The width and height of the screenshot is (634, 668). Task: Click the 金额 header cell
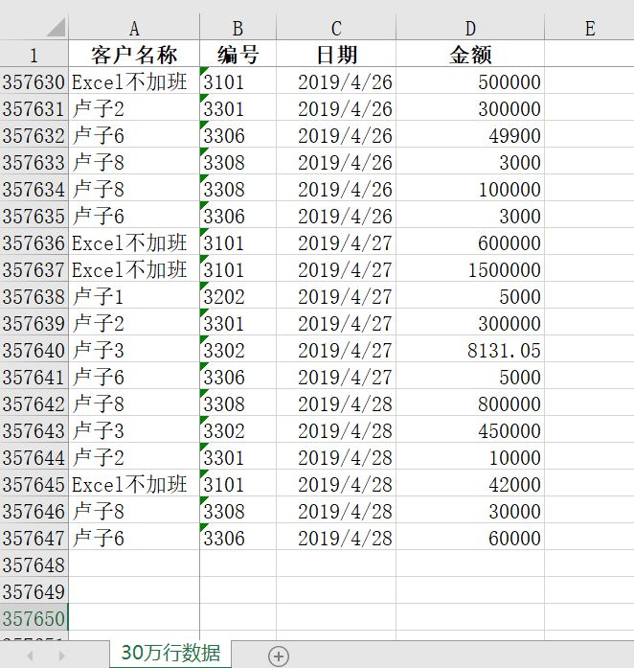pyautogui.click(x=470, y=54)
